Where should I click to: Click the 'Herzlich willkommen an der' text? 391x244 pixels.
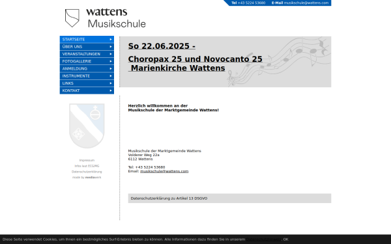click(158, 105)
